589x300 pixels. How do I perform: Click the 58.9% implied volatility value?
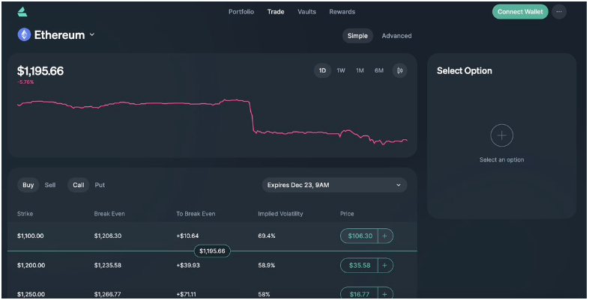tap(267, 265)
